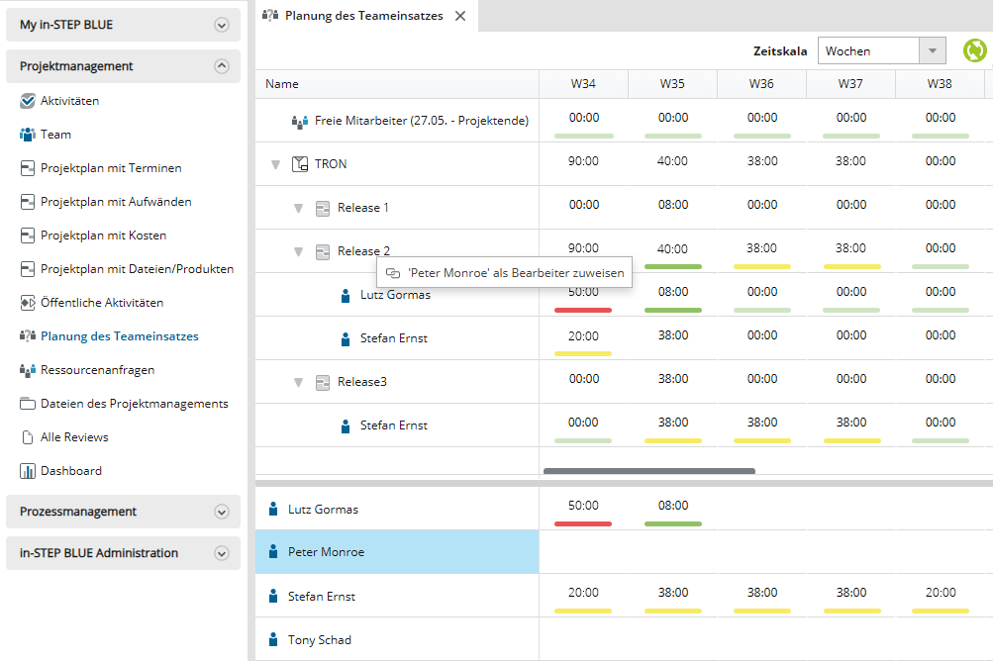Image resolution: width=993 pixels, height=661 pixels.
Task: Collapse the Projektmanagement section
Action: (221, 66)
